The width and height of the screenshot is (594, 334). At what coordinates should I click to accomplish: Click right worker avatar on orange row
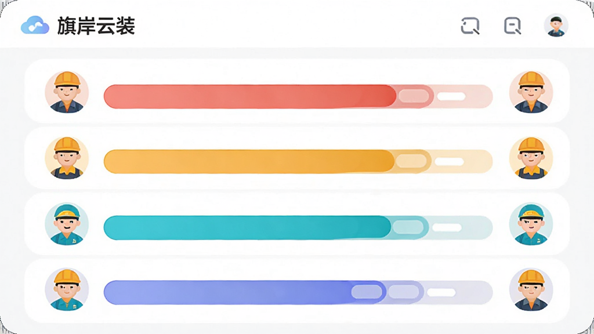(531, 158)
